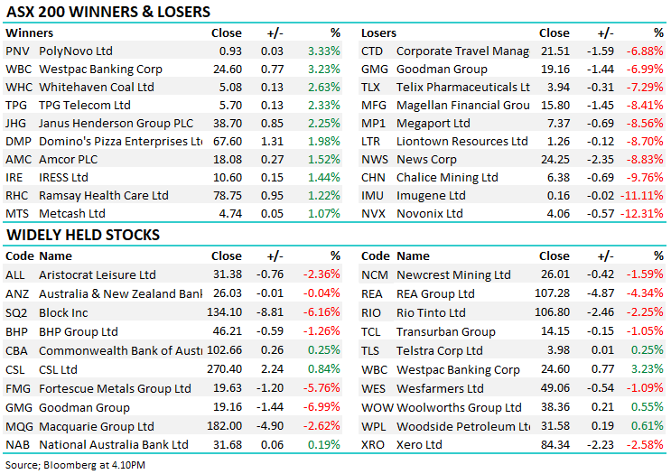
Task: Click the Imugene Ltd loser entry
Action: (x=431, y=196)
